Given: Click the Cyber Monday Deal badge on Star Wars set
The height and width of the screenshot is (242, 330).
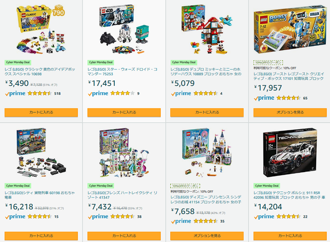Looking at the screenshot, I should click(101, 62).
